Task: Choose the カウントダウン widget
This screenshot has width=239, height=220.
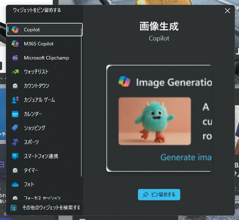Action: (x=45, y=86)
